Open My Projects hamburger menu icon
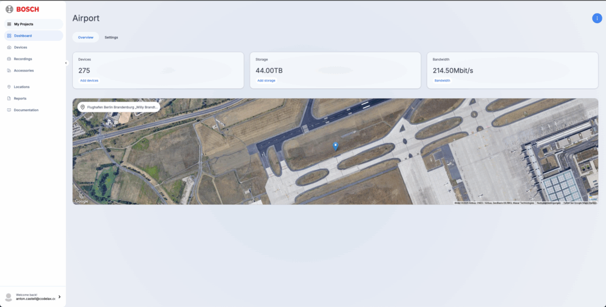Screen dimensions: 606x307 [9, 24]
